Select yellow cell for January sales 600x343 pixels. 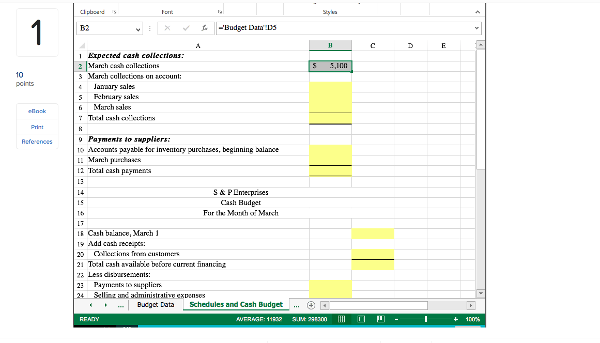click(x=330, y=87)
